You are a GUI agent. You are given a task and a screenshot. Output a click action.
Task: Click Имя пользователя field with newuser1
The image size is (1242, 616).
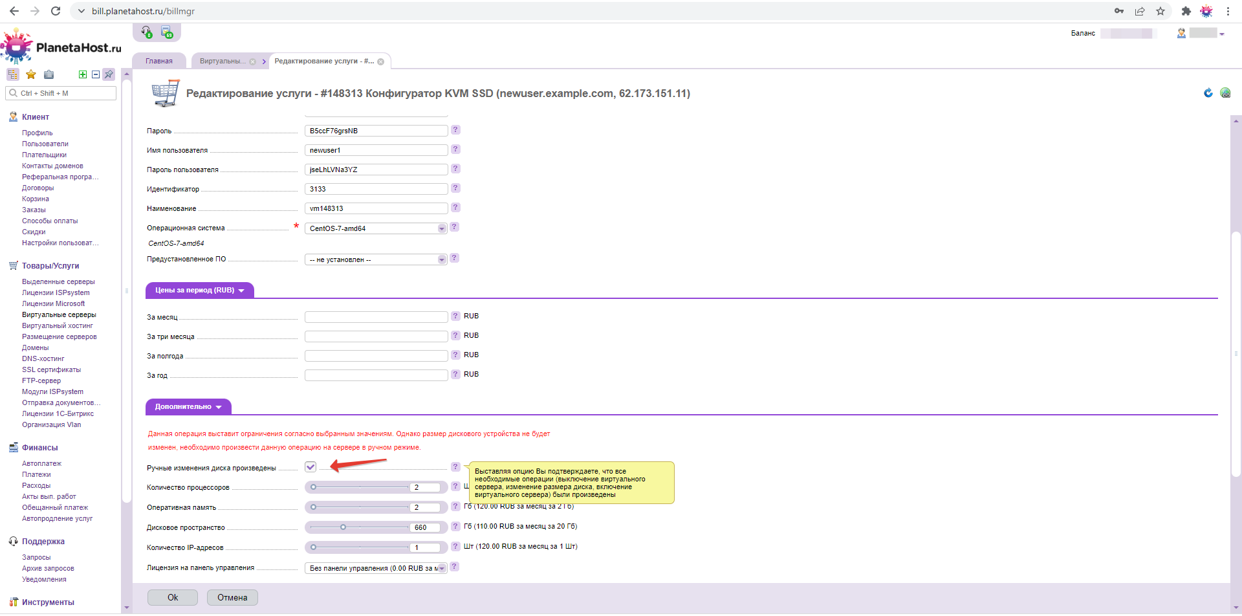[x=376, y=150]
